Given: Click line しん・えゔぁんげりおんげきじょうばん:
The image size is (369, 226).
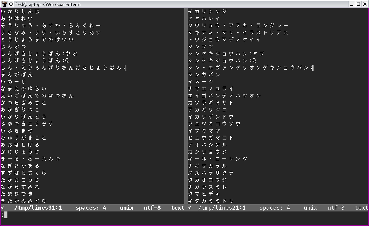Looking at the screenshot, I should (63, 68).
